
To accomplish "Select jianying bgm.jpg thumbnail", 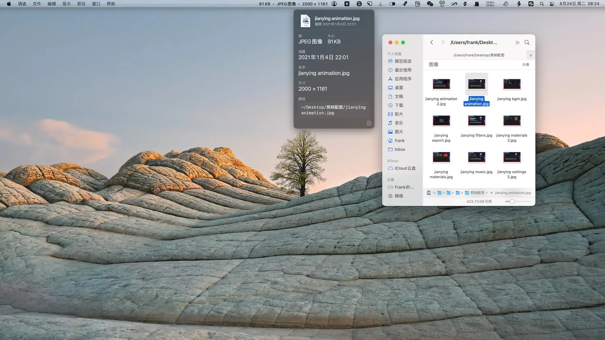I will [512, 84].
